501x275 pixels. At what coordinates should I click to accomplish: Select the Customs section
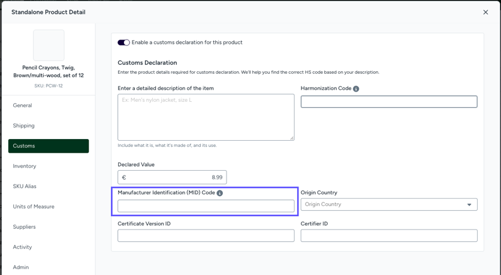tap(49, 146)
